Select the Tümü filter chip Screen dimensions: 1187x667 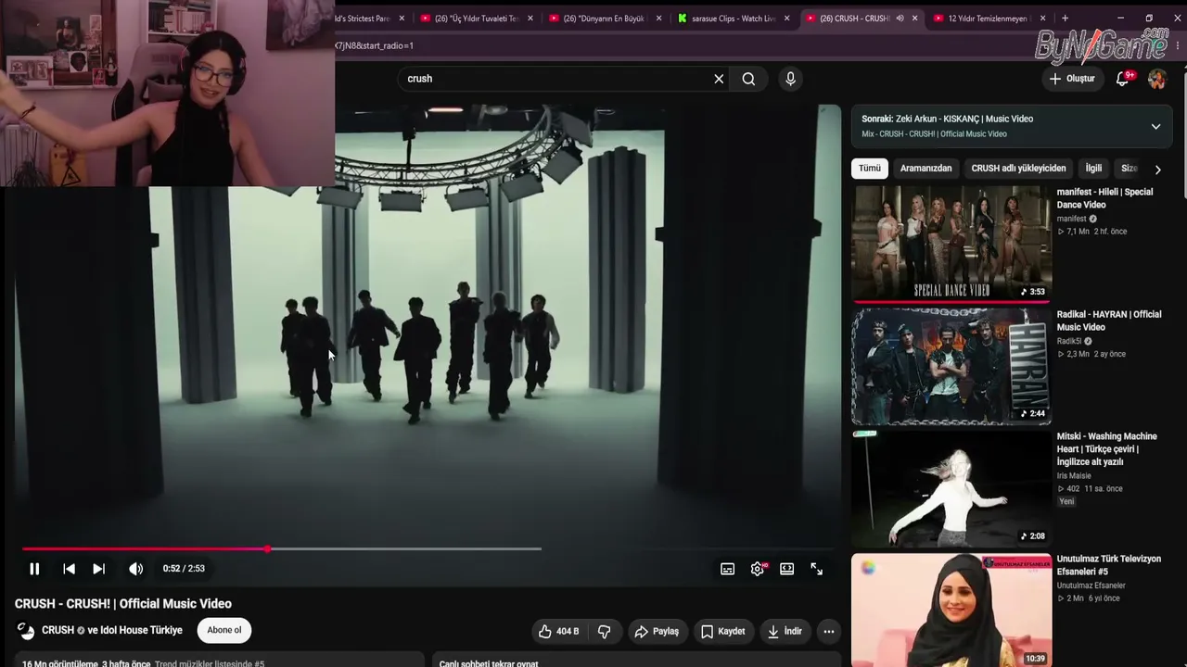pos(870,169)
